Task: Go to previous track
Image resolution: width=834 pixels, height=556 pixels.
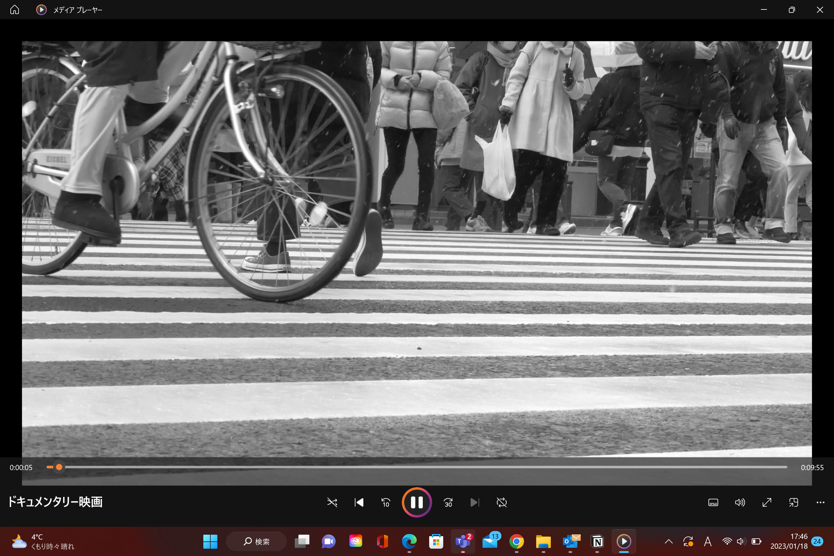Action: pyautogui.click(x=359, y=502)
